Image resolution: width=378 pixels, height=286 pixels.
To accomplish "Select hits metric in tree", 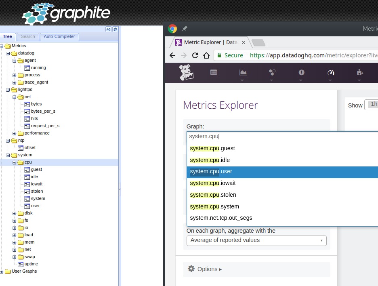I will pyautogui.click(x=34, y=119).
